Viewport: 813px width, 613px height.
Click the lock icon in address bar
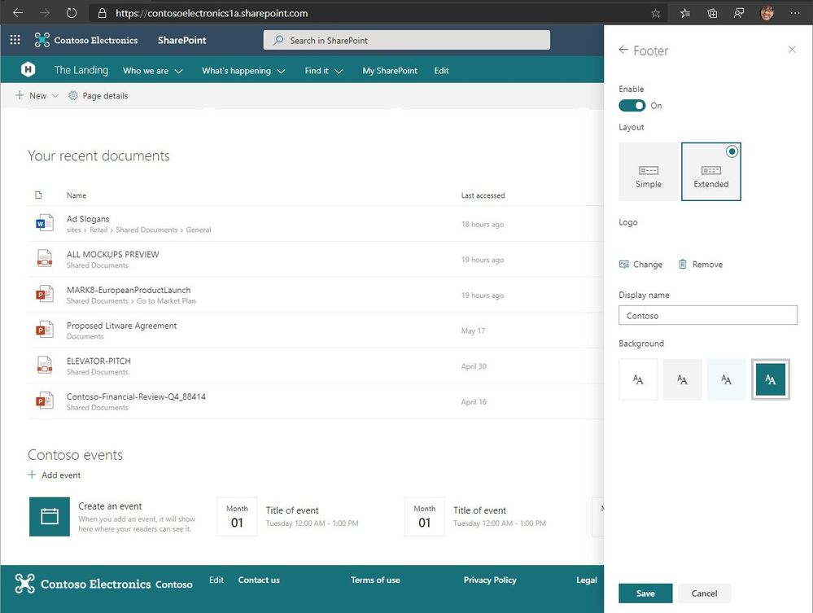click(103, 13)
